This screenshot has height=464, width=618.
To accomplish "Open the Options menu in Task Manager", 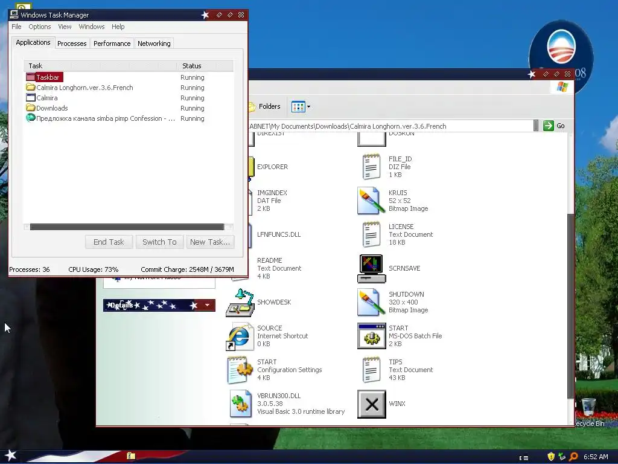I will [39, 27].
